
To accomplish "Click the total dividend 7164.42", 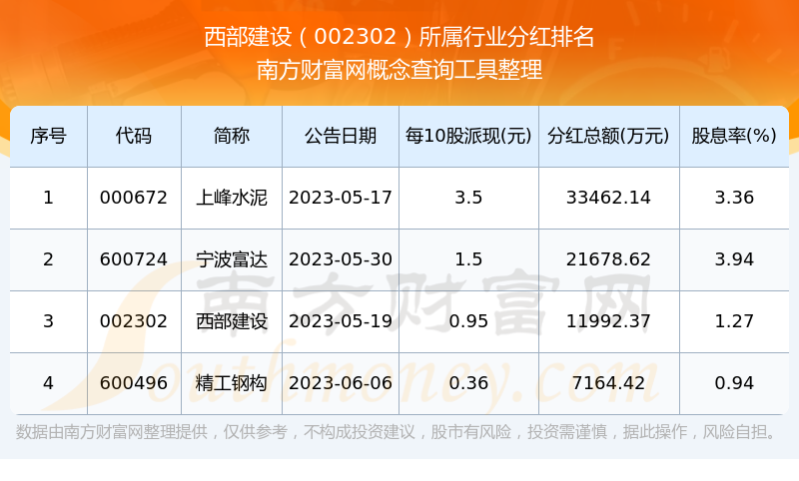I will (x=608, y=383).
